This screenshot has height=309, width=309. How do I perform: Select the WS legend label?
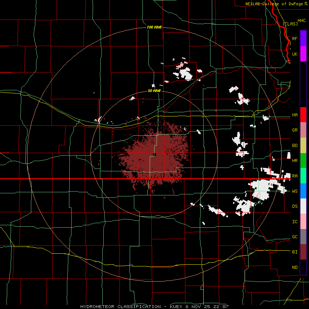click(x=295, y=191)
